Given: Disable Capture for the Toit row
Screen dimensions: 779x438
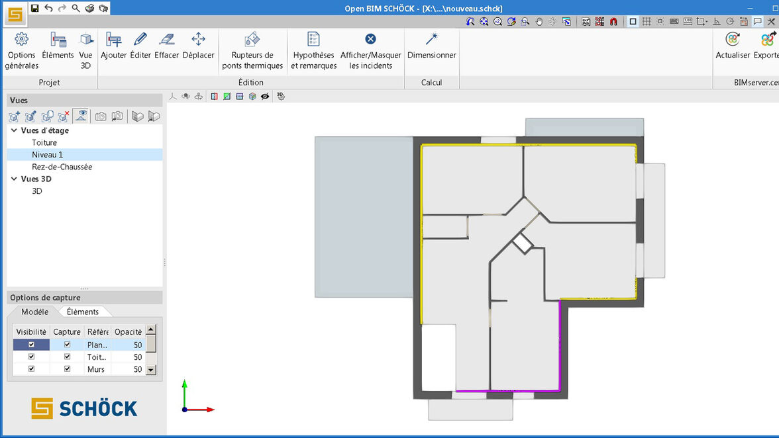Looking at the screenshot, I should click(67, 357).
